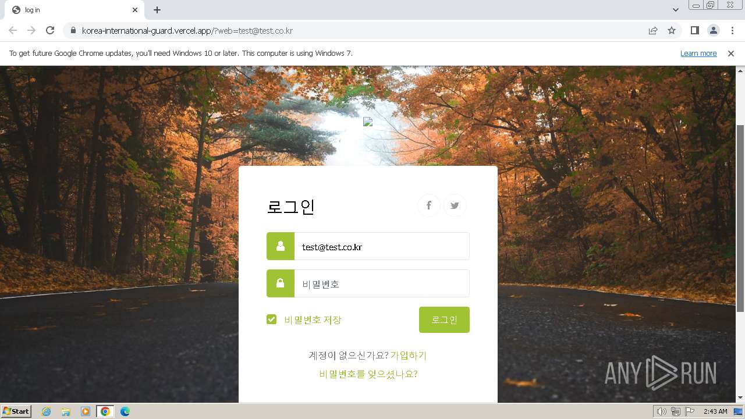745x419 pixels.
Task: Click the Facebook login icon
Action: (429, 205)
